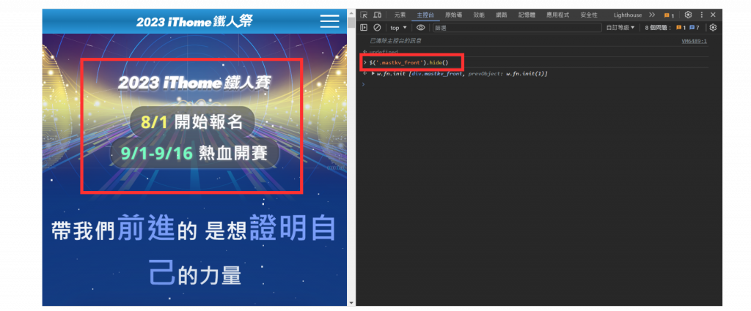
Task: Toggle the device toolbar icon
Action: coord(378,15)
